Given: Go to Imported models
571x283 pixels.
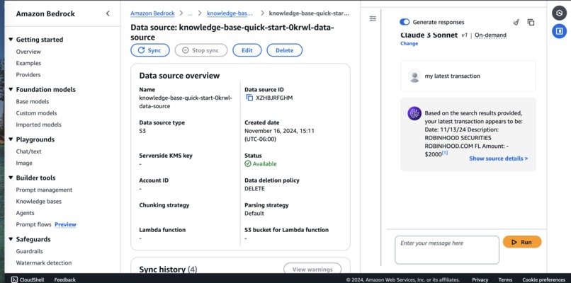Looking at the screenshot, I should click(38, 125).
